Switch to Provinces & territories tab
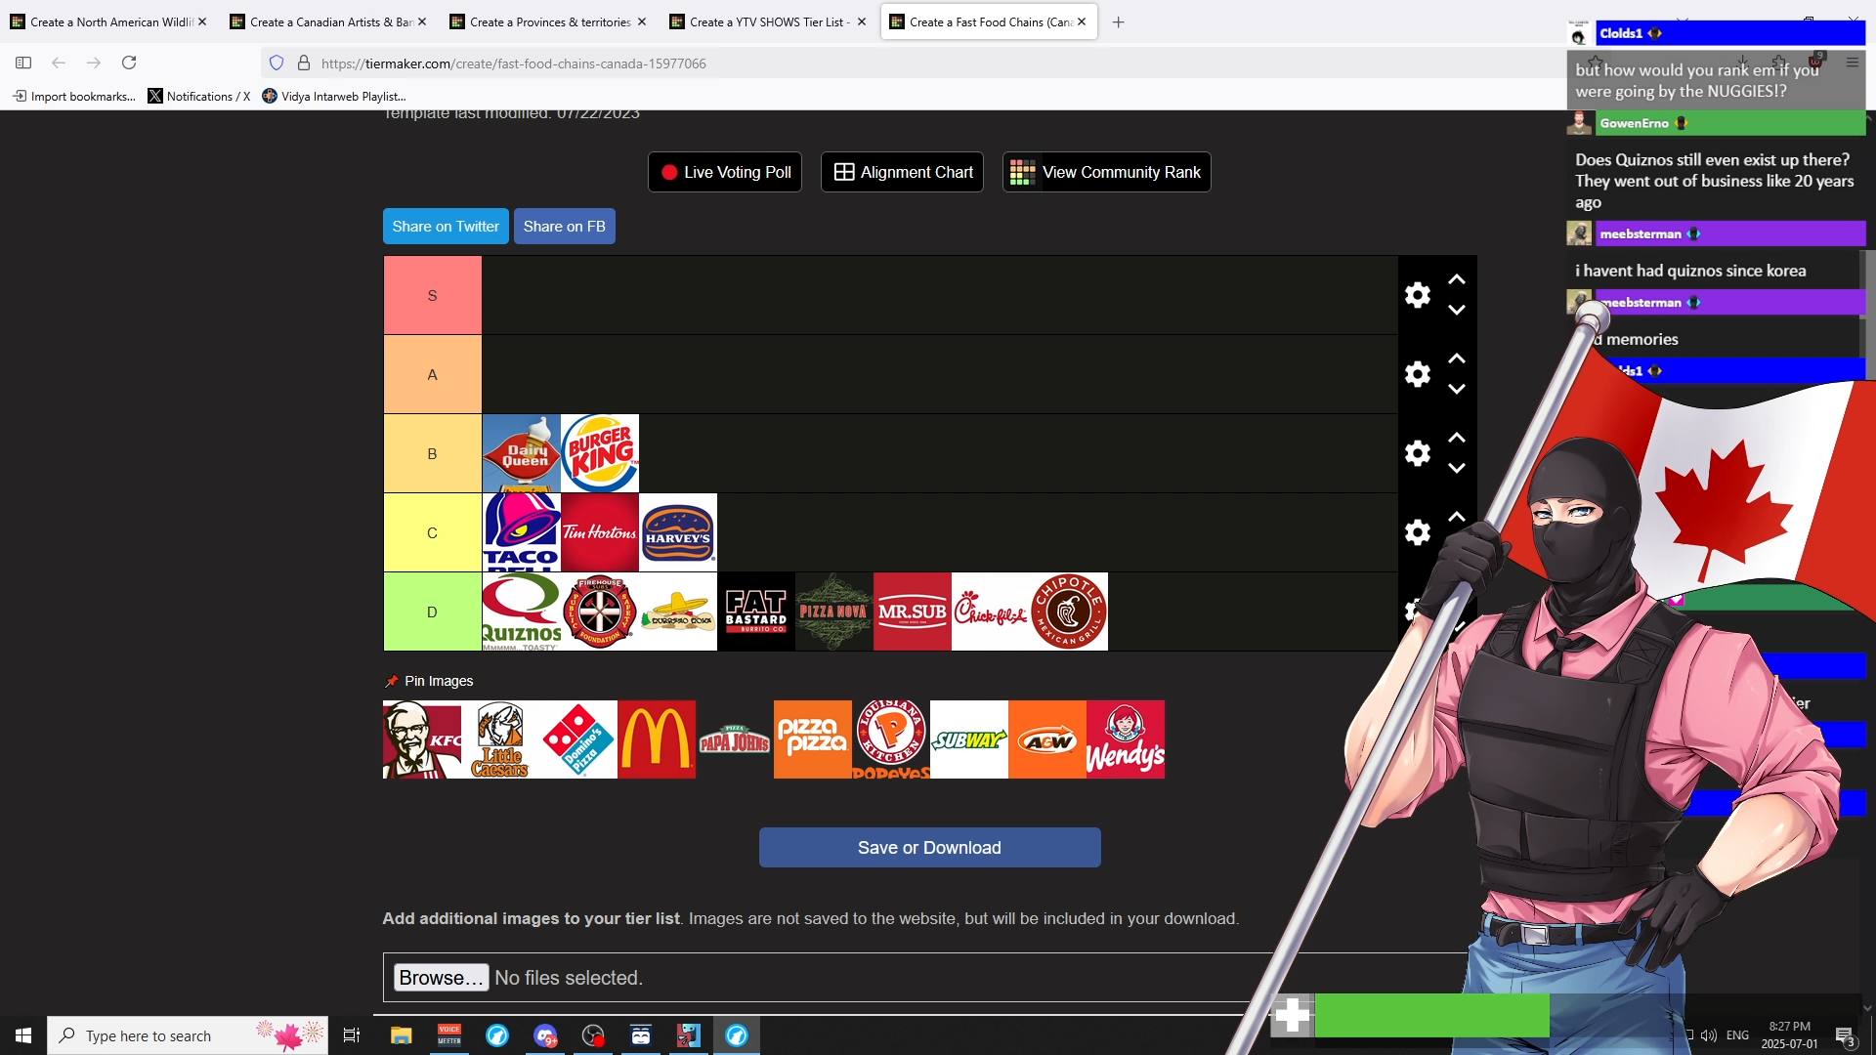This screenshot has height=1055, width=1876. click(x=548, y=21)
